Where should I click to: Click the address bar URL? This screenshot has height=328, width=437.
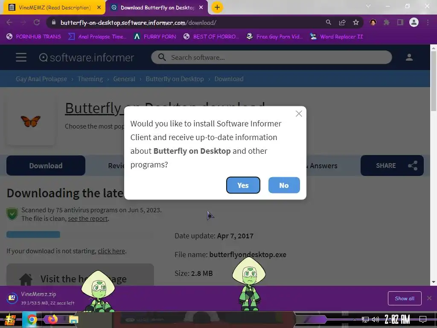[x=138, y=23]
